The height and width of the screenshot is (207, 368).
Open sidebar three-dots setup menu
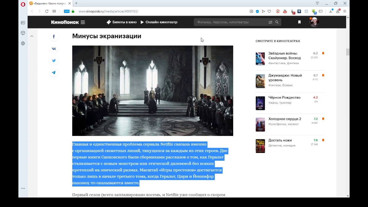[x=23, y=188]
